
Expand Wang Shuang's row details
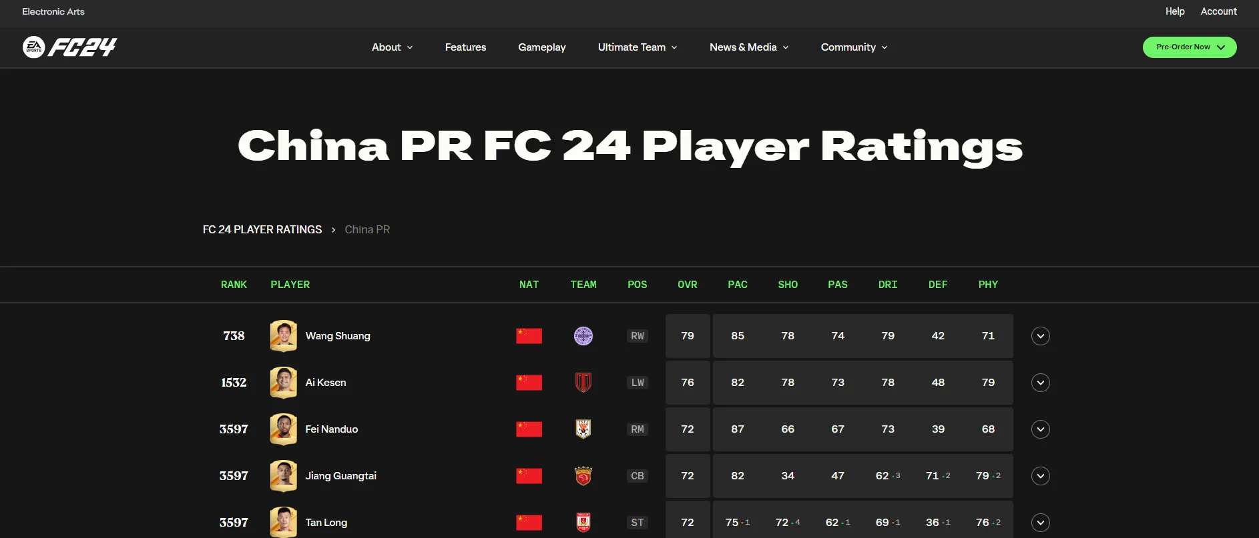click(1041, 336)
